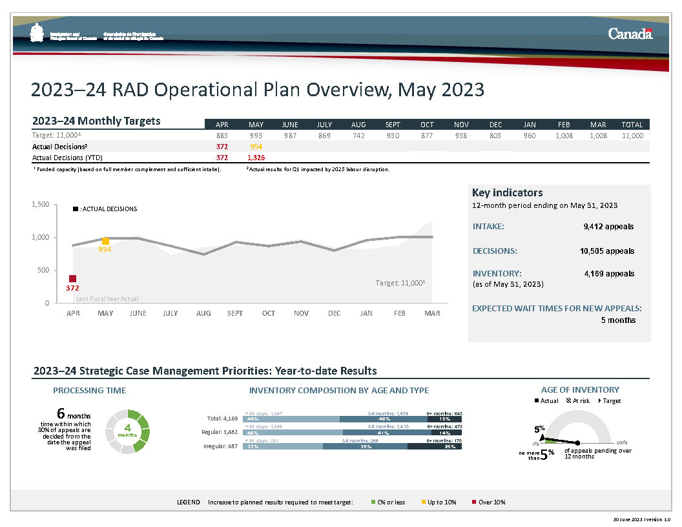This screenshot has width=682, height=527.
Task: Click the SEPT column header in the table
Action: (x=393, y=124)
